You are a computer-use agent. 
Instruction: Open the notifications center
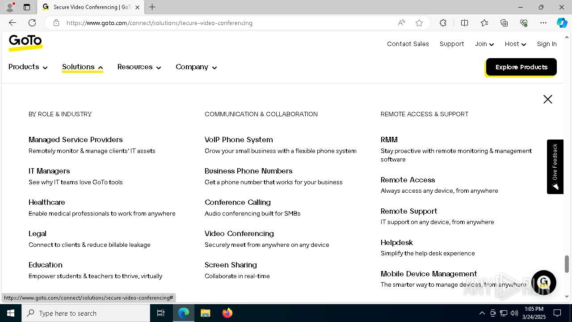point(557,313)
